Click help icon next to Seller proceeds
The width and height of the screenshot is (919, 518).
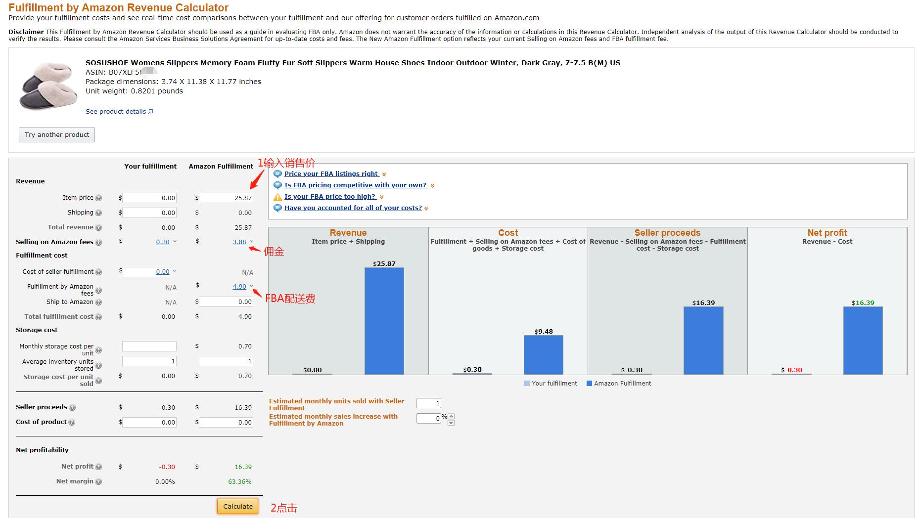tap(72, 408)
